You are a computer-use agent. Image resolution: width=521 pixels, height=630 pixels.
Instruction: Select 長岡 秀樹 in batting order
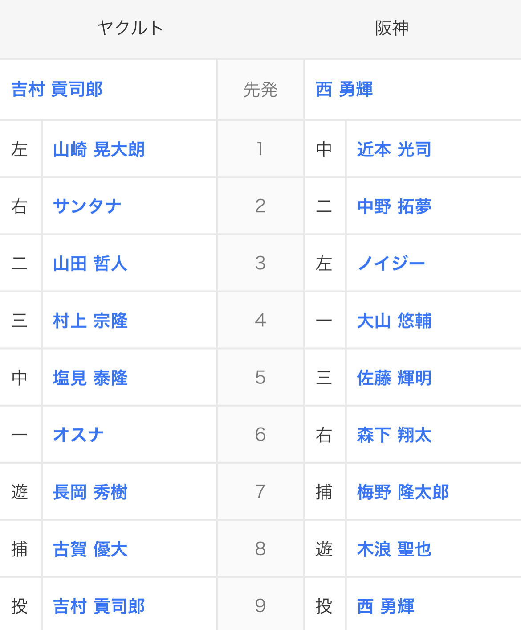pyautogui.click(x=90, y=492)
